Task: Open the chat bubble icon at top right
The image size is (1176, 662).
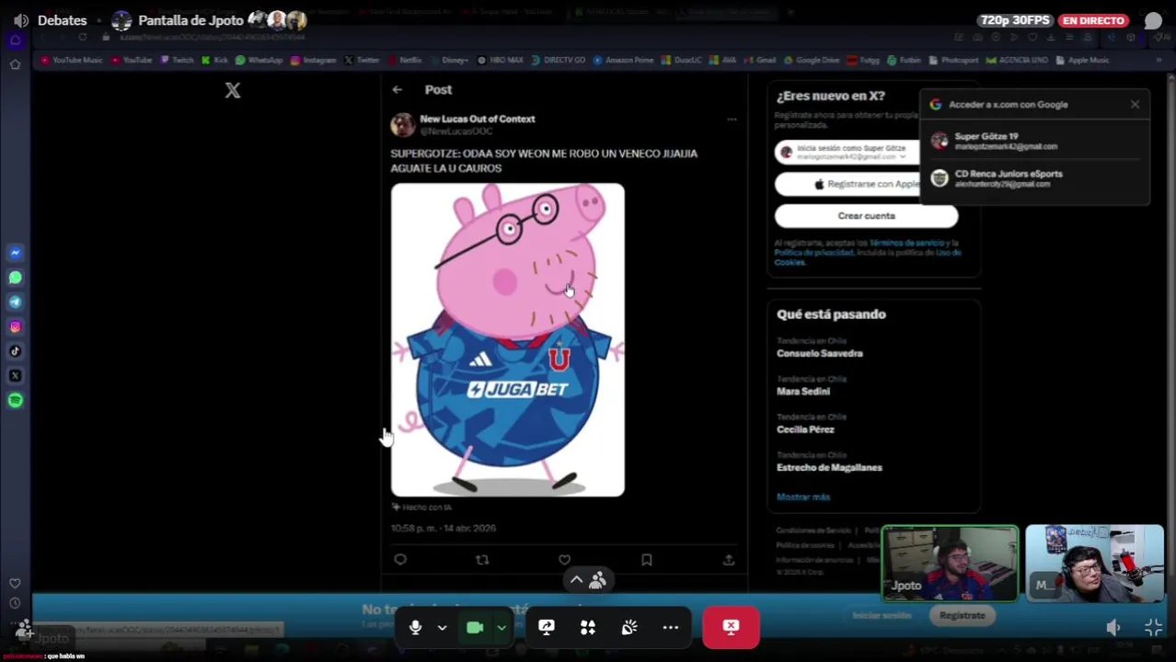Action: tap(1153, 21)
